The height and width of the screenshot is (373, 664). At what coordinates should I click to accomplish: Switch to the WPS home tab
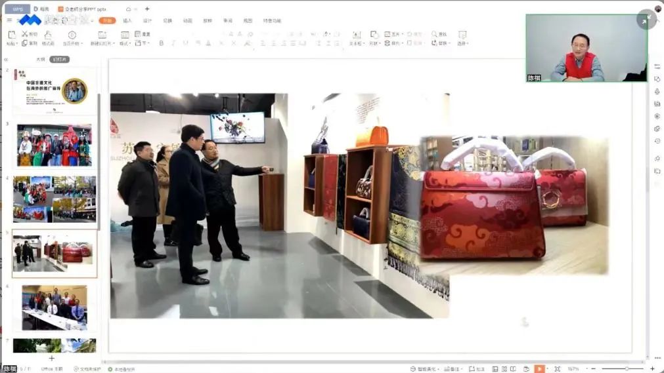pos(17,9)
